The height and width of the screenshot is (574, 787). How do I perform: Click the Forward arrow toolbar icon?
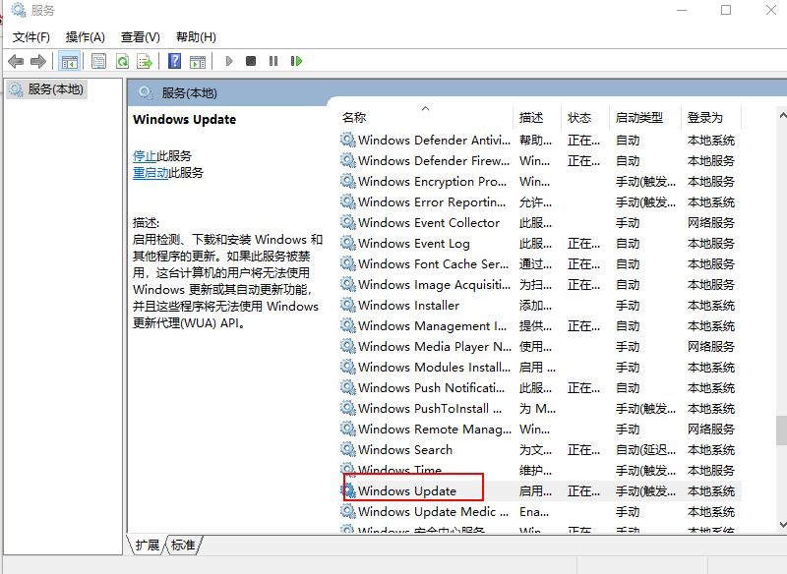tap(38, 61)
